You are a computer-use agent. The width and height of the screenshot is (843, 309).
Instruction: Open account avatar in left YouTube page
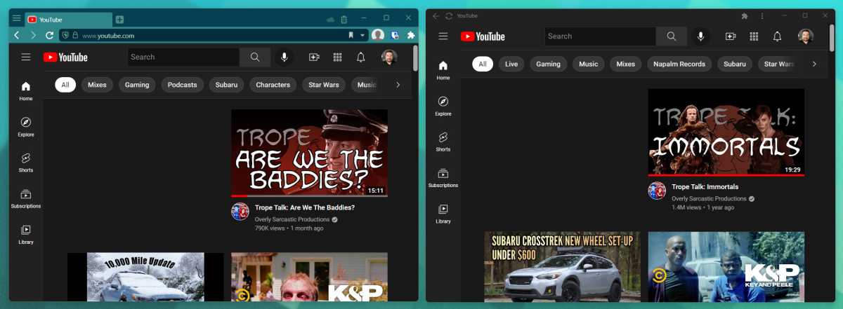389,57
